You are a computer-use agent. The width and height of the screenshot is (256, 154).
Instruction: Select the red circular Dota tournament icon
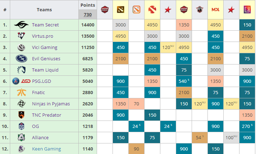(x=152, y=10)
